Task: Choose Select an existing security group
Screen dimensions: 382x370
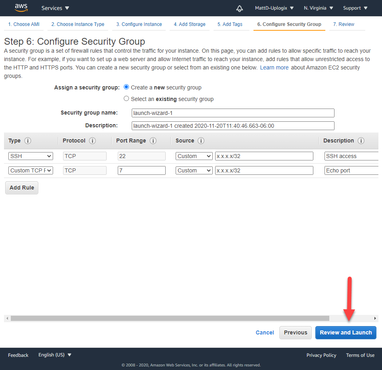Action: pos(127,99)
